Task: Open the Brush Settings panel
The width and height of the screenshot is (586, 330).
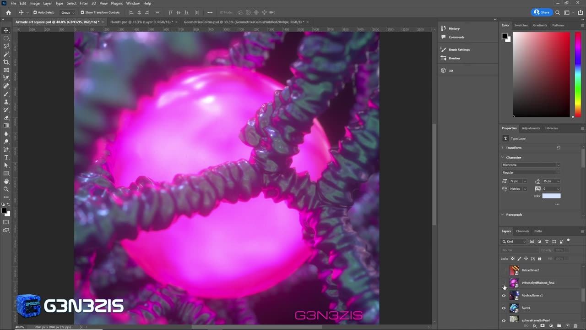Action: click(459, 49)
